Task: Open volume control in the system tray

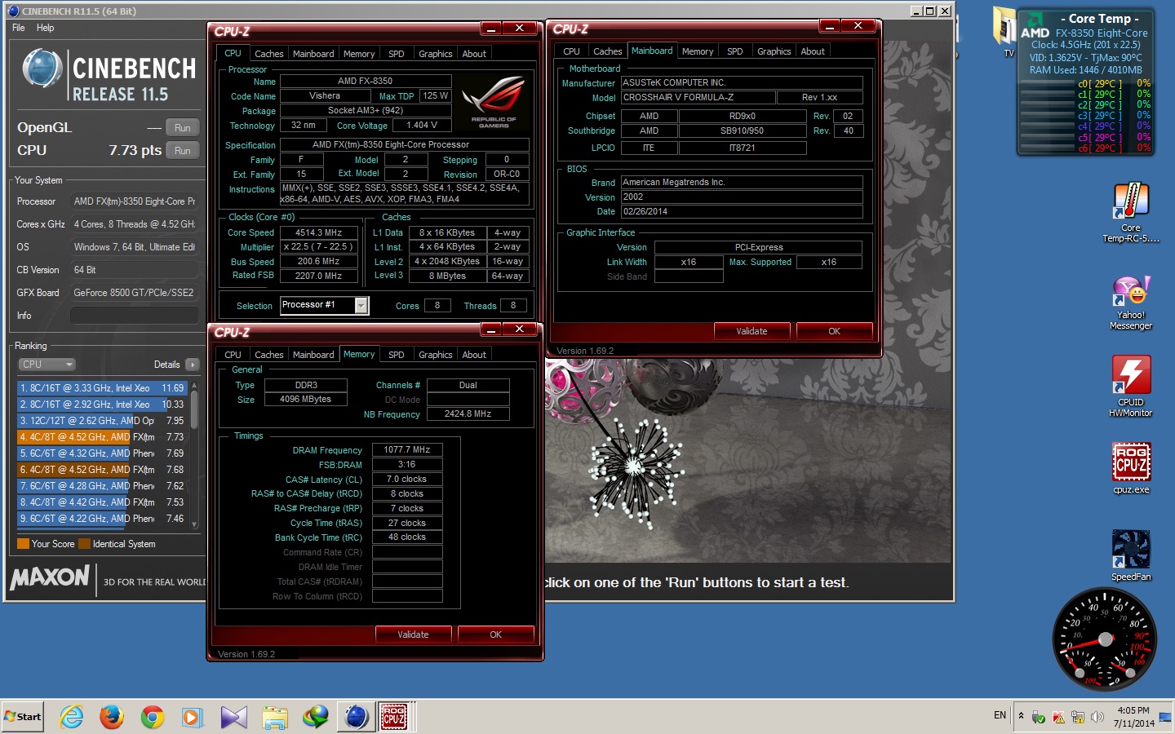Action: click(1097, 717)
